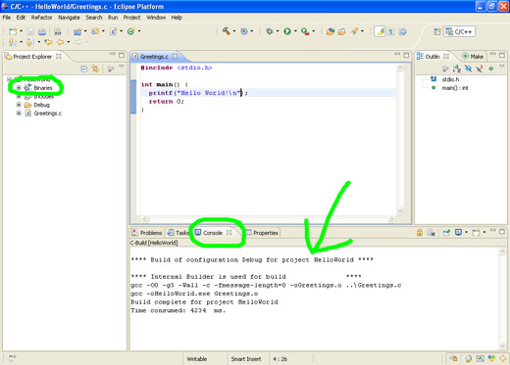510x365 pixels.
Task: Click the New C source file icon
Action: (x=113, y=31)
